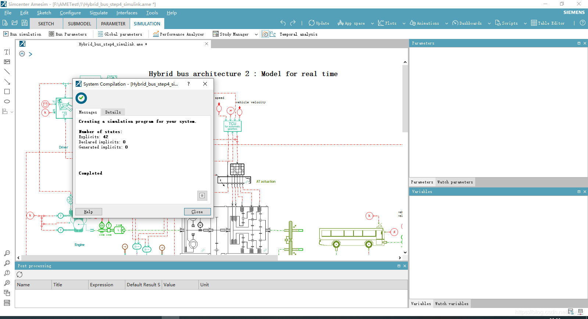588x319 pixels.
Task: Click the Close button in compilation dialog
Action: pos(197,212)
